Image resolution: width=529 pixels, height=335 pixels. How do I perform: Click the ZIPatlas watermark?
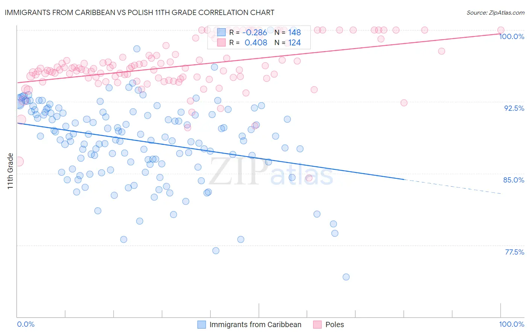(271, 172)
